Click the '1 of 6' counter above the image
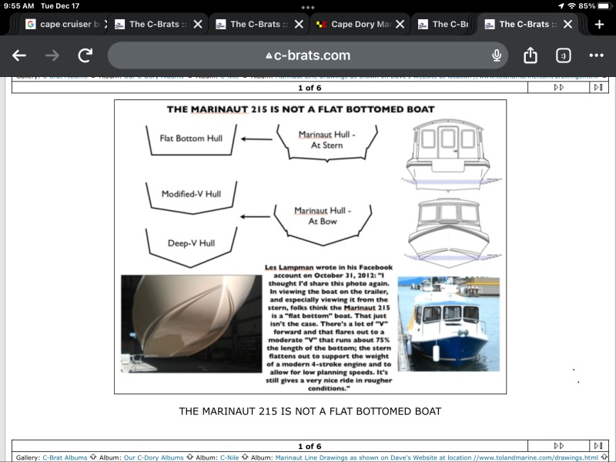The width and height of the screenshot is (616, 462). pyautogui.click(x=310, y=88)
